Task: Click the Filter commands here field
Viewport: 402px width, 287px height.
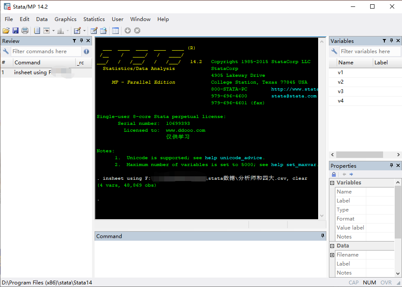Action: click(x=46, y=51)
